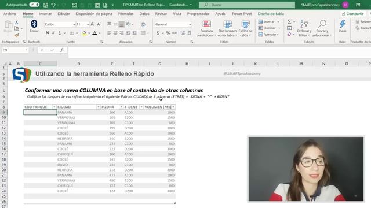Select column G header
Viewport: 371px width, 208px height.
coord(160,64)
